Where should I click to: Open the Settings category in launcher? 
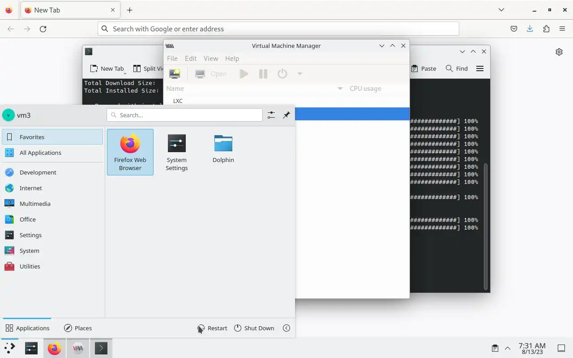[x=52, y=235]
